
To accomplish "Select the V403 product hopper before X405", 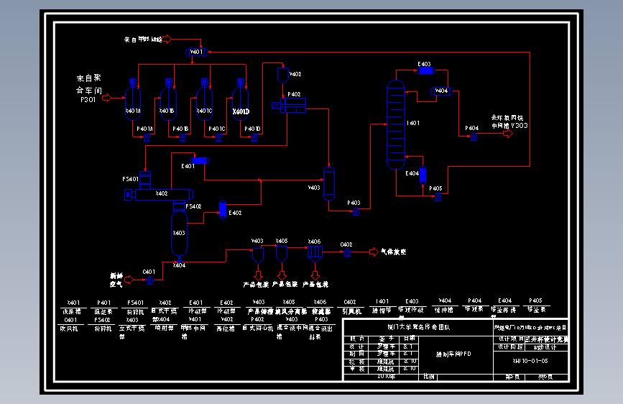I will click(258, 256).
